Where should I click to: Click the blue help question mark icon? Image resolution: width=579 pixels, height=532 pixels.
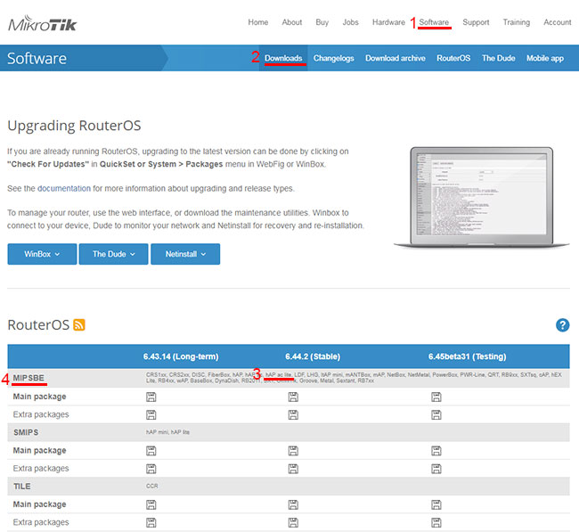562,325
